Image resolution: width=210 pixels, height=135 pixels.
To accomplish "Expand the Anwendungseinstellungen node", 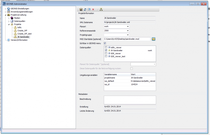I will [6, 12].
